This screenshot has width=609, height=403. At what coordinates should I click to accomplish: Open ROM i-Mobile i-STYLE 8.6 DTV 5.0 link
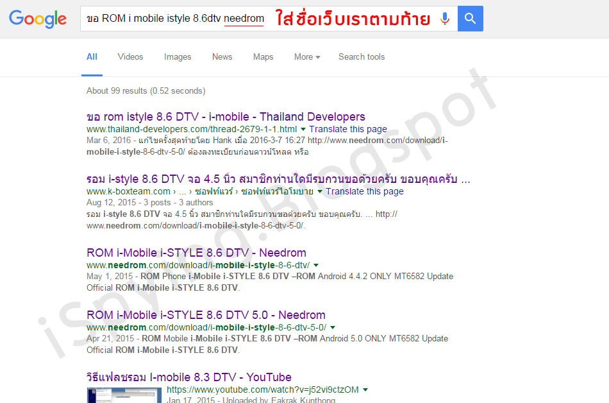(x=206, y=315)
